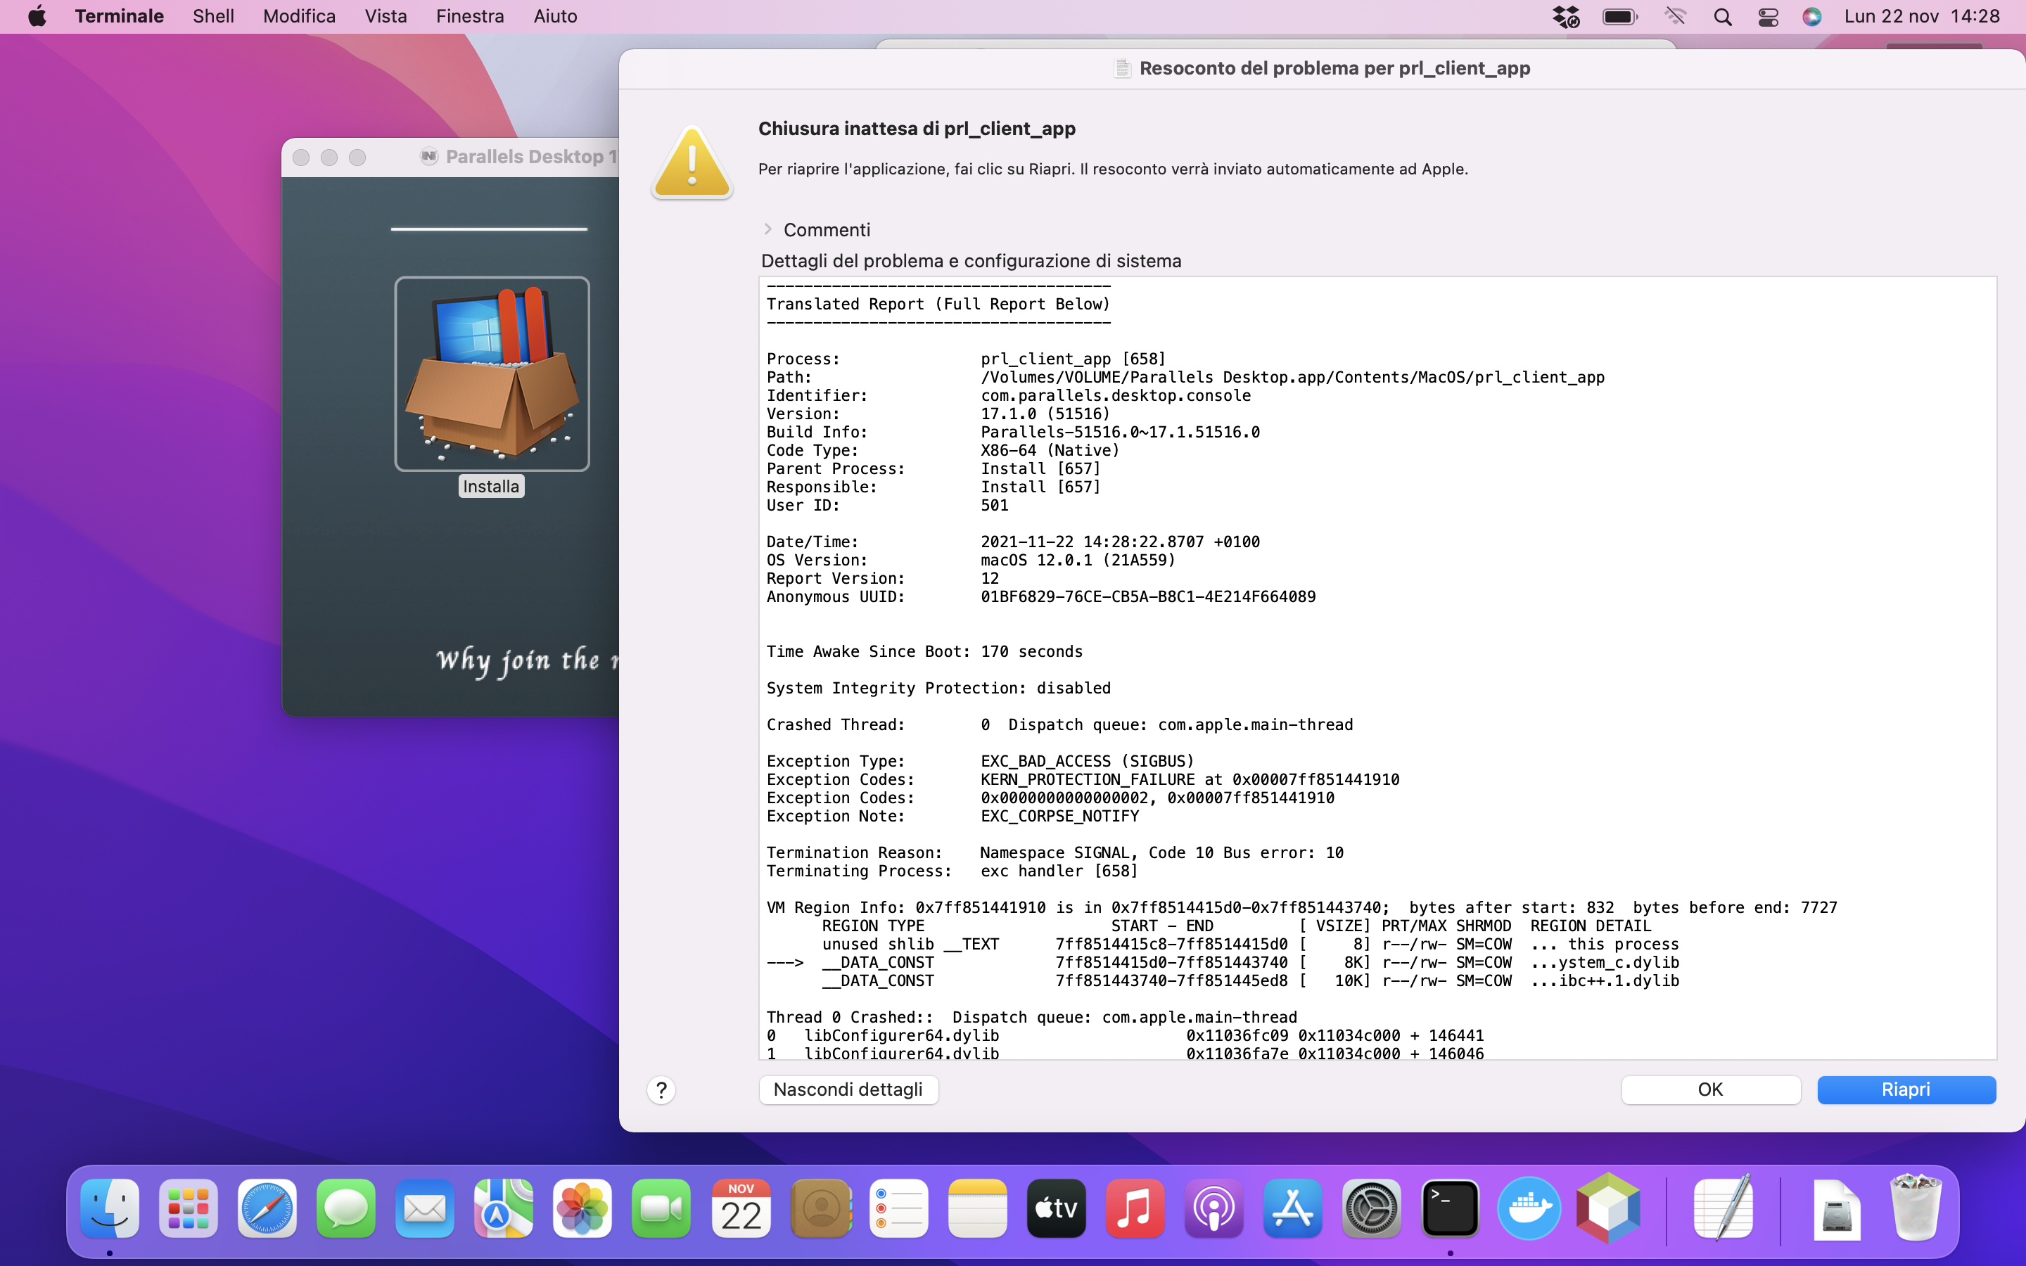Open the Aiuto menu
Viewport: 2026px width, 1266px height.
click(555, 16)
